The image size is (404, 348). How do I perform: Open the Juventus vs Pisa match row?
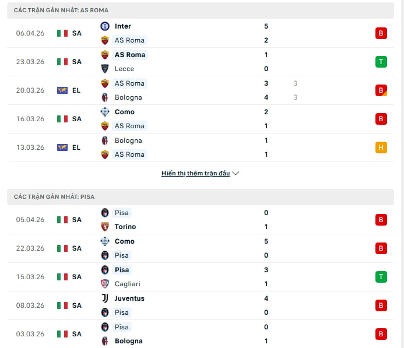click(198, 305)
